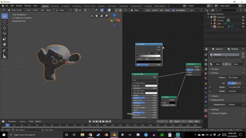Add a new material slot with plus
This screenshot has height=138, width=246.
pyautogui.click(x=243, y=54)
